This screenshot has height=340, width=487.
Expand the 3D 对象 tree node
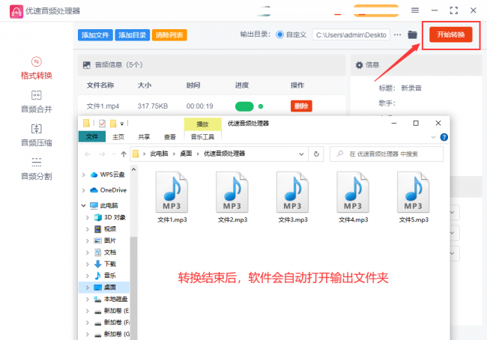tap(87, 217)
